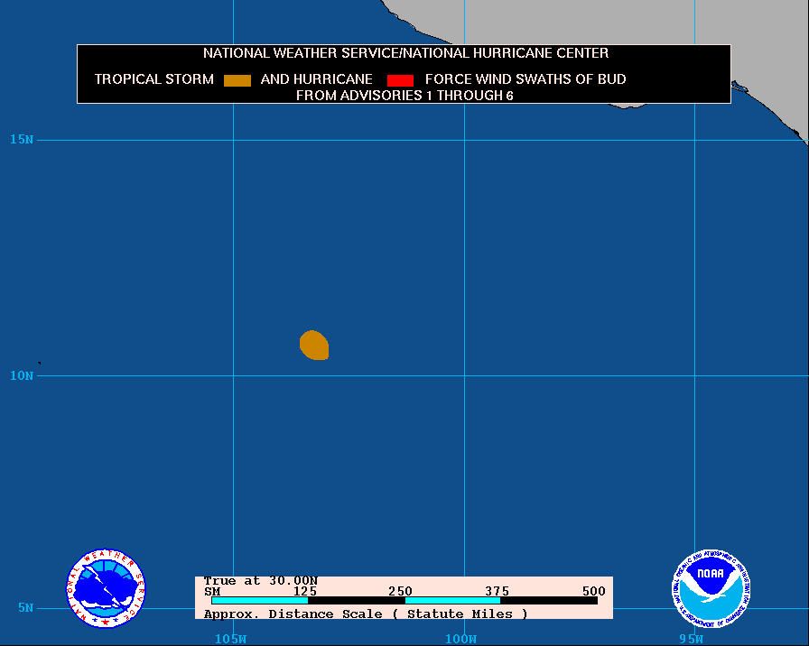Click the National Weather Service logo
The width and height of the screenshot is (809, 646).
pos(106,588)
